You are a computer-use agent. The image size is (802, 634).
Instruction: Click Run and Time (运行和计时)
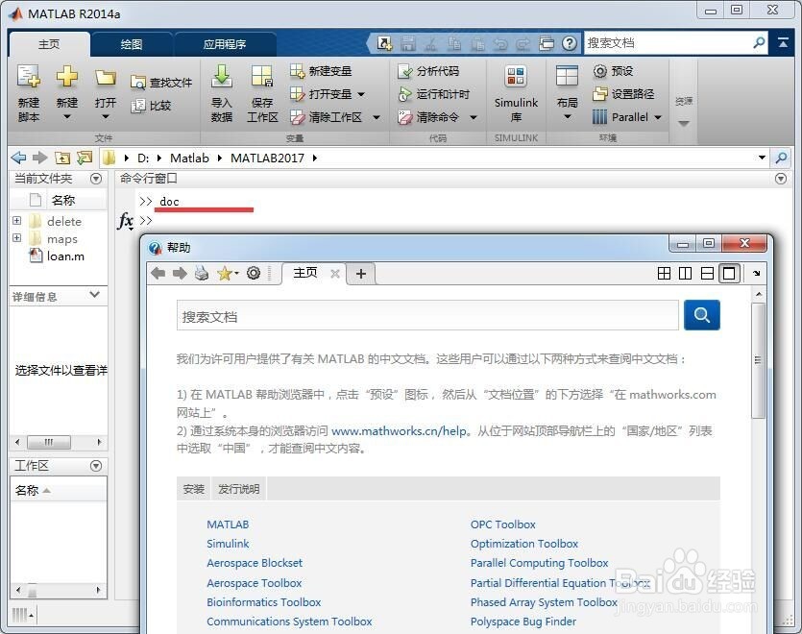434,94
